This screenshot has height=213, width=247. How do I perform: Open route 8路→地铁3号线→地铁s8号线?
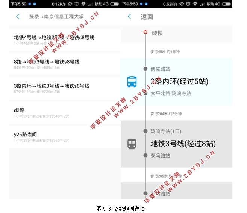point(65,64)
